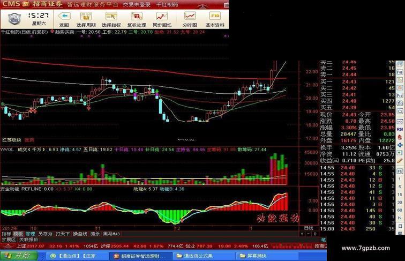Select 猎杀 template tab

[x=95, y=234]
